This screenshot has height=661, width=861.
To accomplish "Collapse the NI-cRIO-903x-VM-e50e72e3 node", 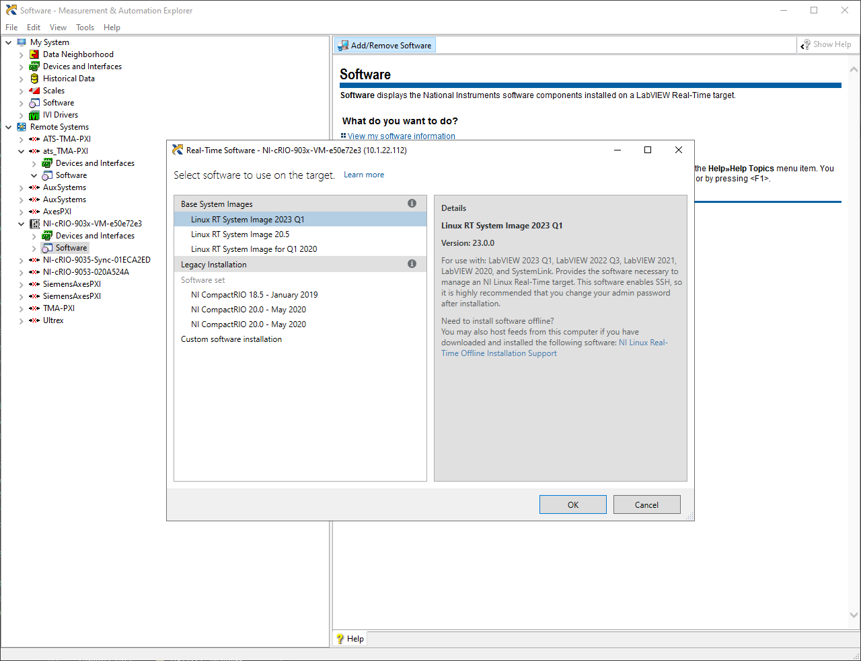I will (x=22, y=224).
